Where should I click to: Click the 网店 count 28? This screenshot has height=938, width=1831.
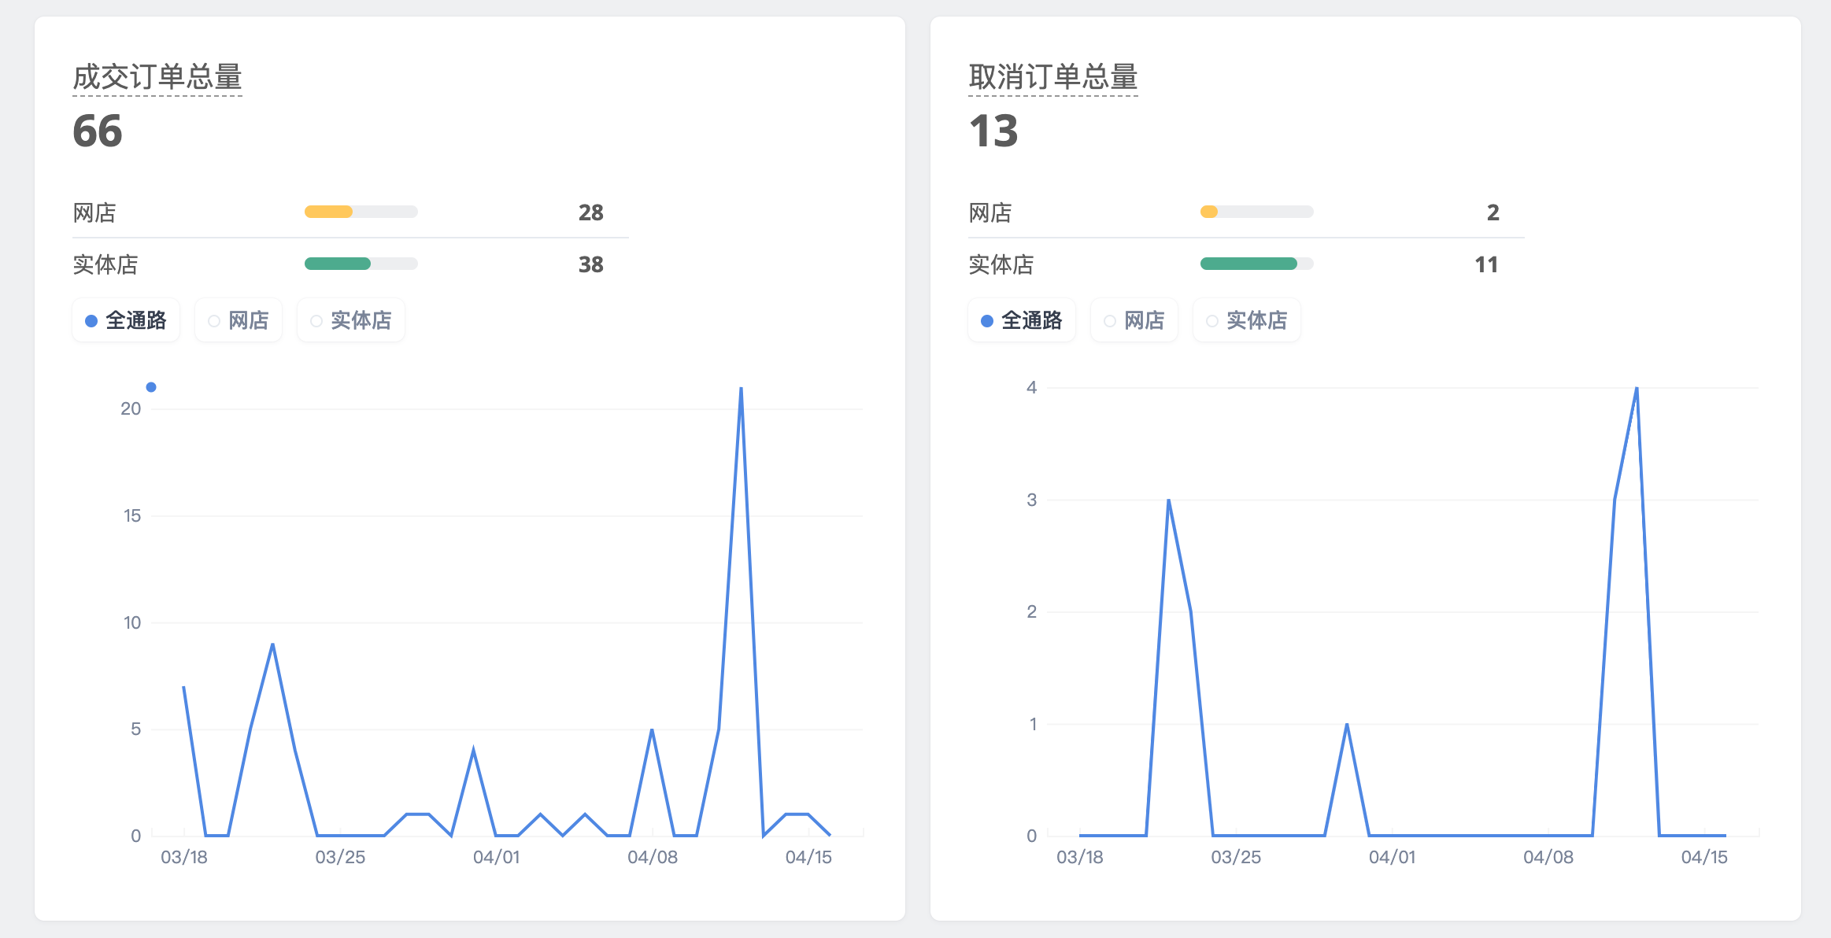[x=591, y=212]
